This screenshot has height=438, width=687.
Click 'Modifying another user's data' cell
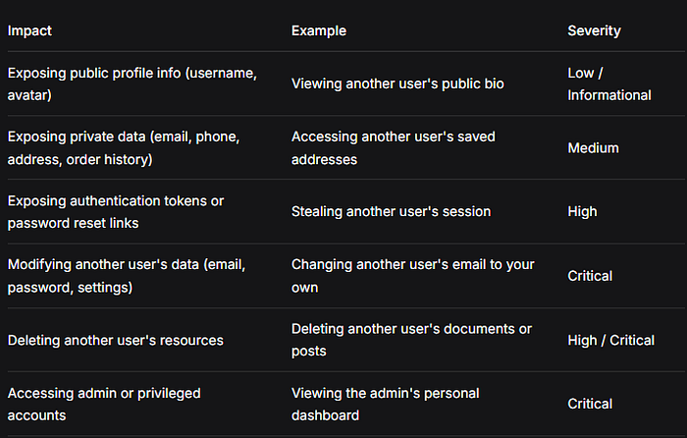[x=127, y=276]
